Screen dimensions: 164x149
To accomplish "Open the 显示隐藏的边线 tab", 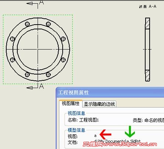I will click(x=99, y=104).
